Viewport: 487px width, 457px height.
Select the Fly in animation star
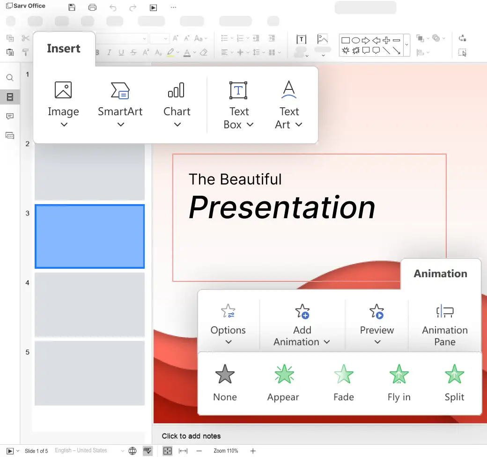click(x=398, y=375)
